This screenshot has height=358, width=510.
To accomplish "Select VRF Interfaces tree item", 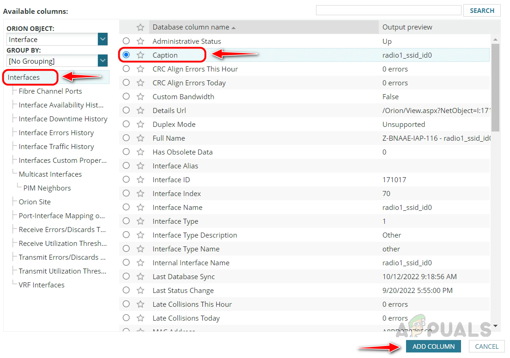I will (x=42, y=285).
